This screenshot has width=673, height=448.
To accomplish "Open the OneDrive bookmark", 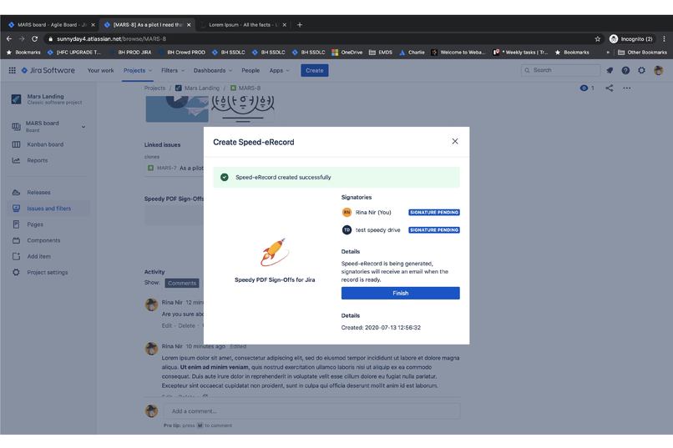I will [347, 53].
